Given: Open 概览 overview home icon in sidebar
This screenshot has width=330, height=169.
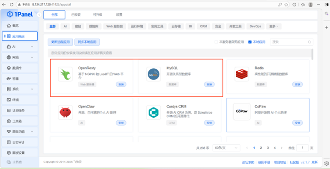Looking at the screenshot, I should point(9,26).
